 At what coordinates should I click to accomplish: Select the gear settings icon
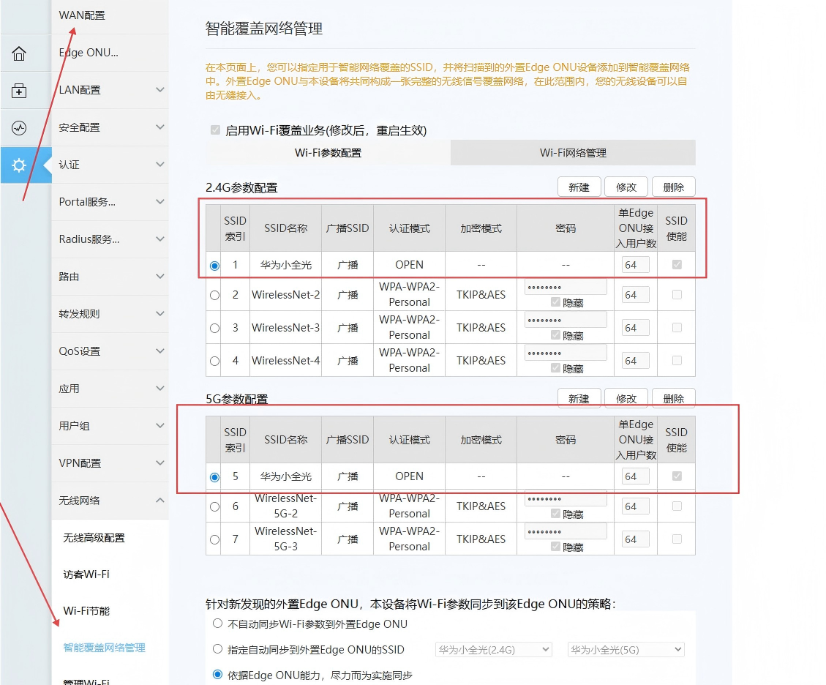tap(19, 165)
